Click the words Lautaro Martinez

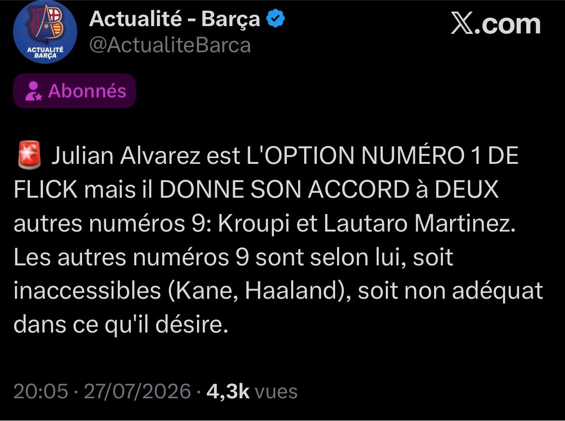(420, 223)
